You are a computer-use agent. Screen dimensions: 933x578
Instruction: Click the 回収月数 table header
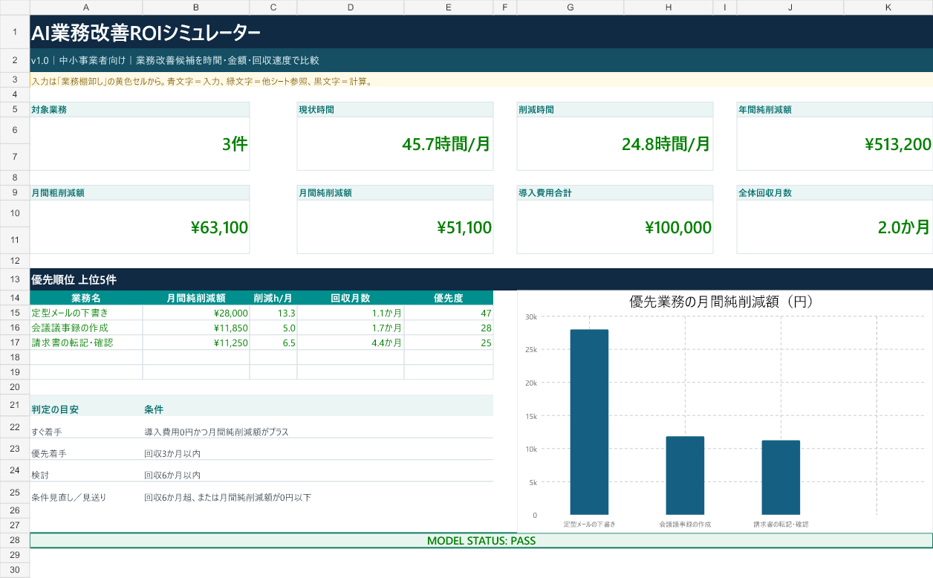click(x=351, y=298)
